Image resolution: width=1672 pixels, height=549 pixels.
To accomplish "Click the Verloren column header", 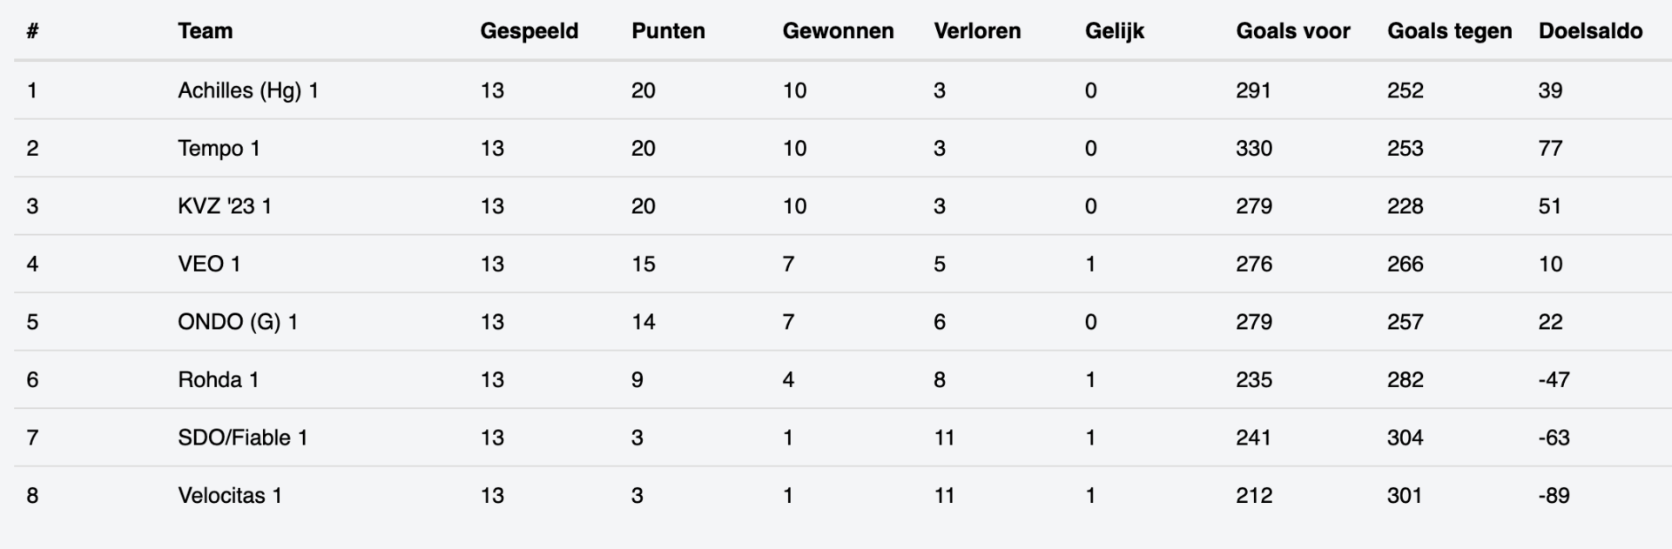I will pyautogui.click(x=977, y=31).
